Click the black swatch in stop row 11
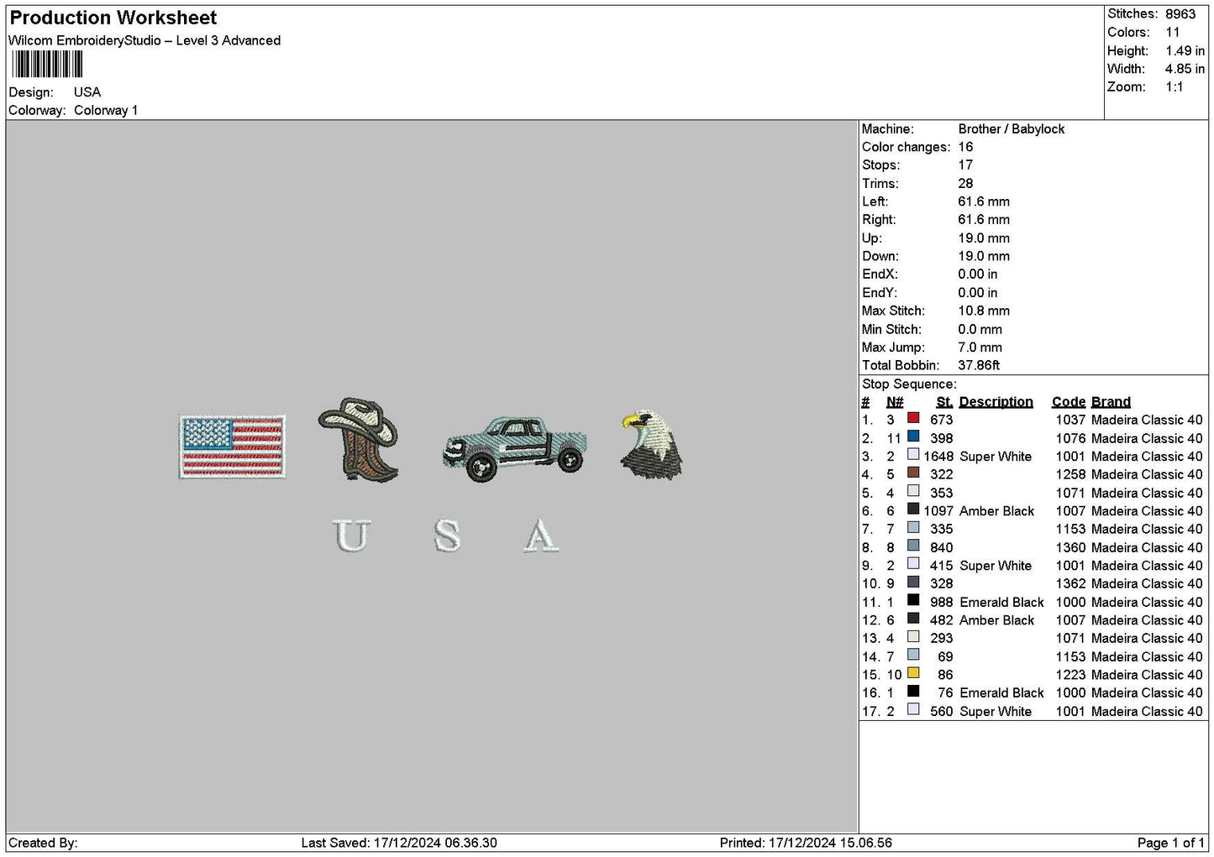 coord(913,600)
